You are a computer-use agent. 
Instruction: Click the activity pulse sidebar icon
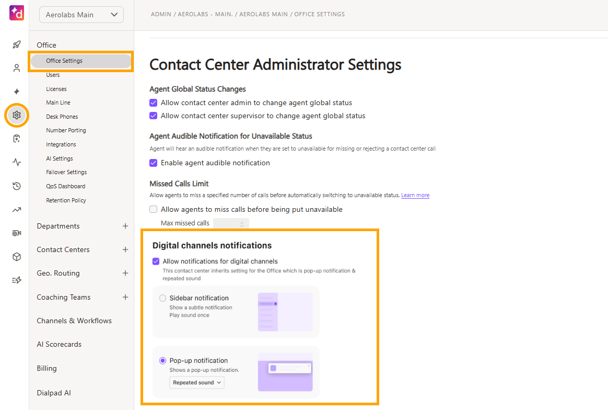point(17,162)
